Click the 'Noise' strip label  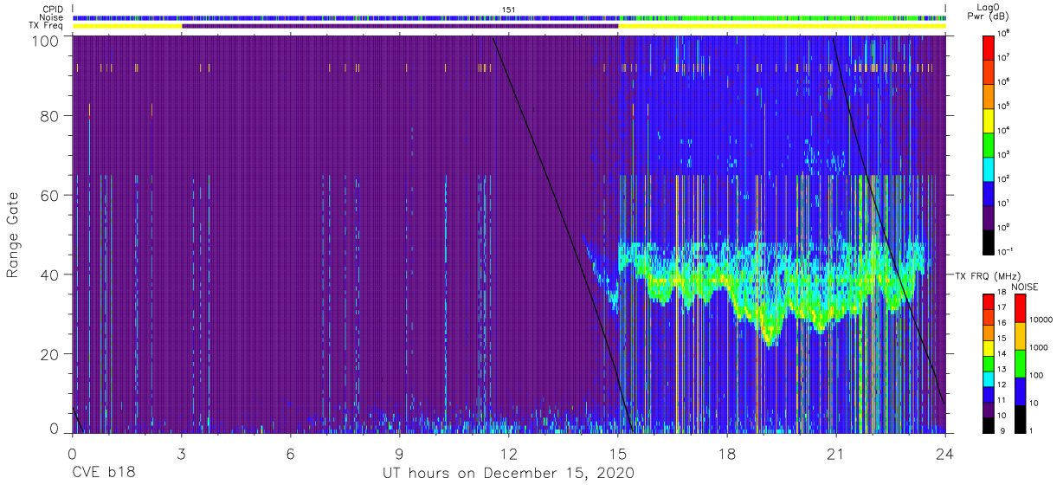pyautogui.click(x=50, y=17)
